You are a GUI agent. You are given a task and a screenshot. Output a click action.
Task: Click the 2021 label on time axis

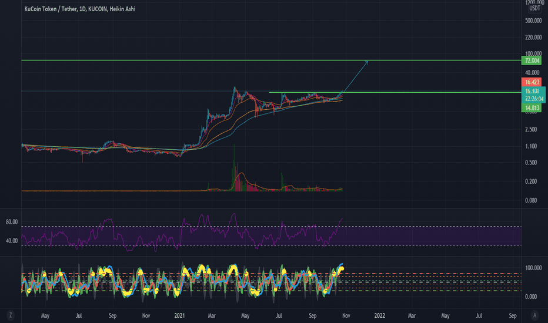click(x=179, y=316)
